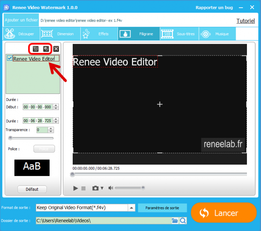261x231 pixels.
Task: Open the Sous-titres tab
Action: tap(179, 34)
